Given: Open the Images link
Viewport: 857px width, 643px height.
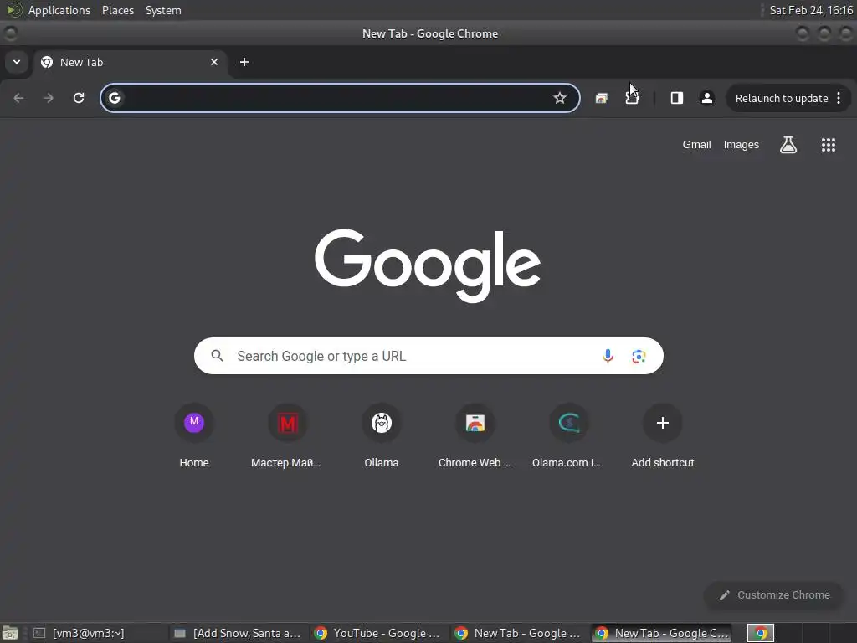Looking at the screenshot, I should pos(742,145).
